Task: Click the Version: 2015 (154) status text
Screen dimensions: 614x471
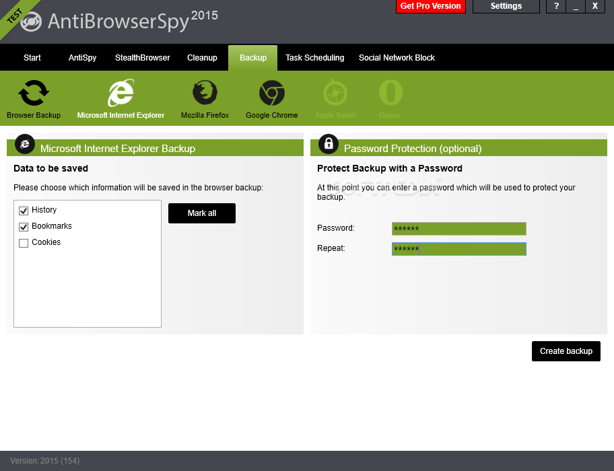Action: pyautogui.click(x=45, y=461)
